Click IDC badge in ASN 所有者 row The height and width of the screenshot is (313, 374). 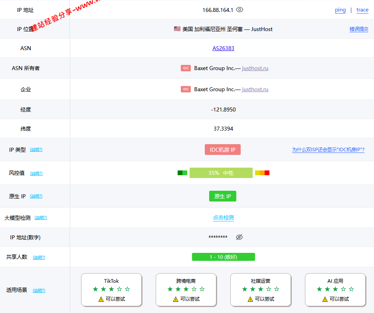(186, 68)
